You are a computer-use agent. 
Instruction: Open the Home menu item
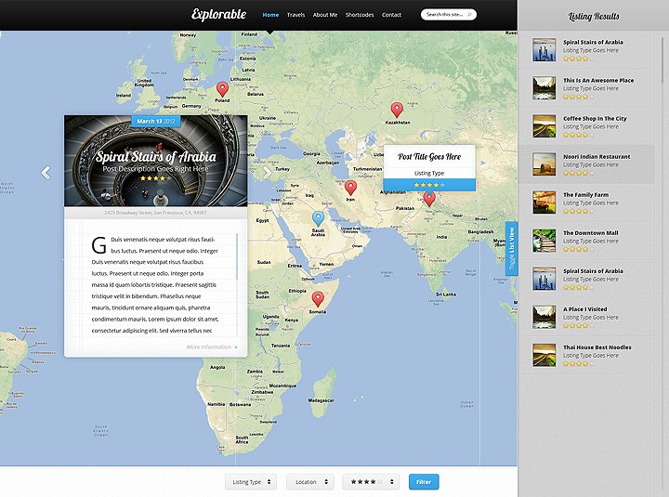coord(270,15)
